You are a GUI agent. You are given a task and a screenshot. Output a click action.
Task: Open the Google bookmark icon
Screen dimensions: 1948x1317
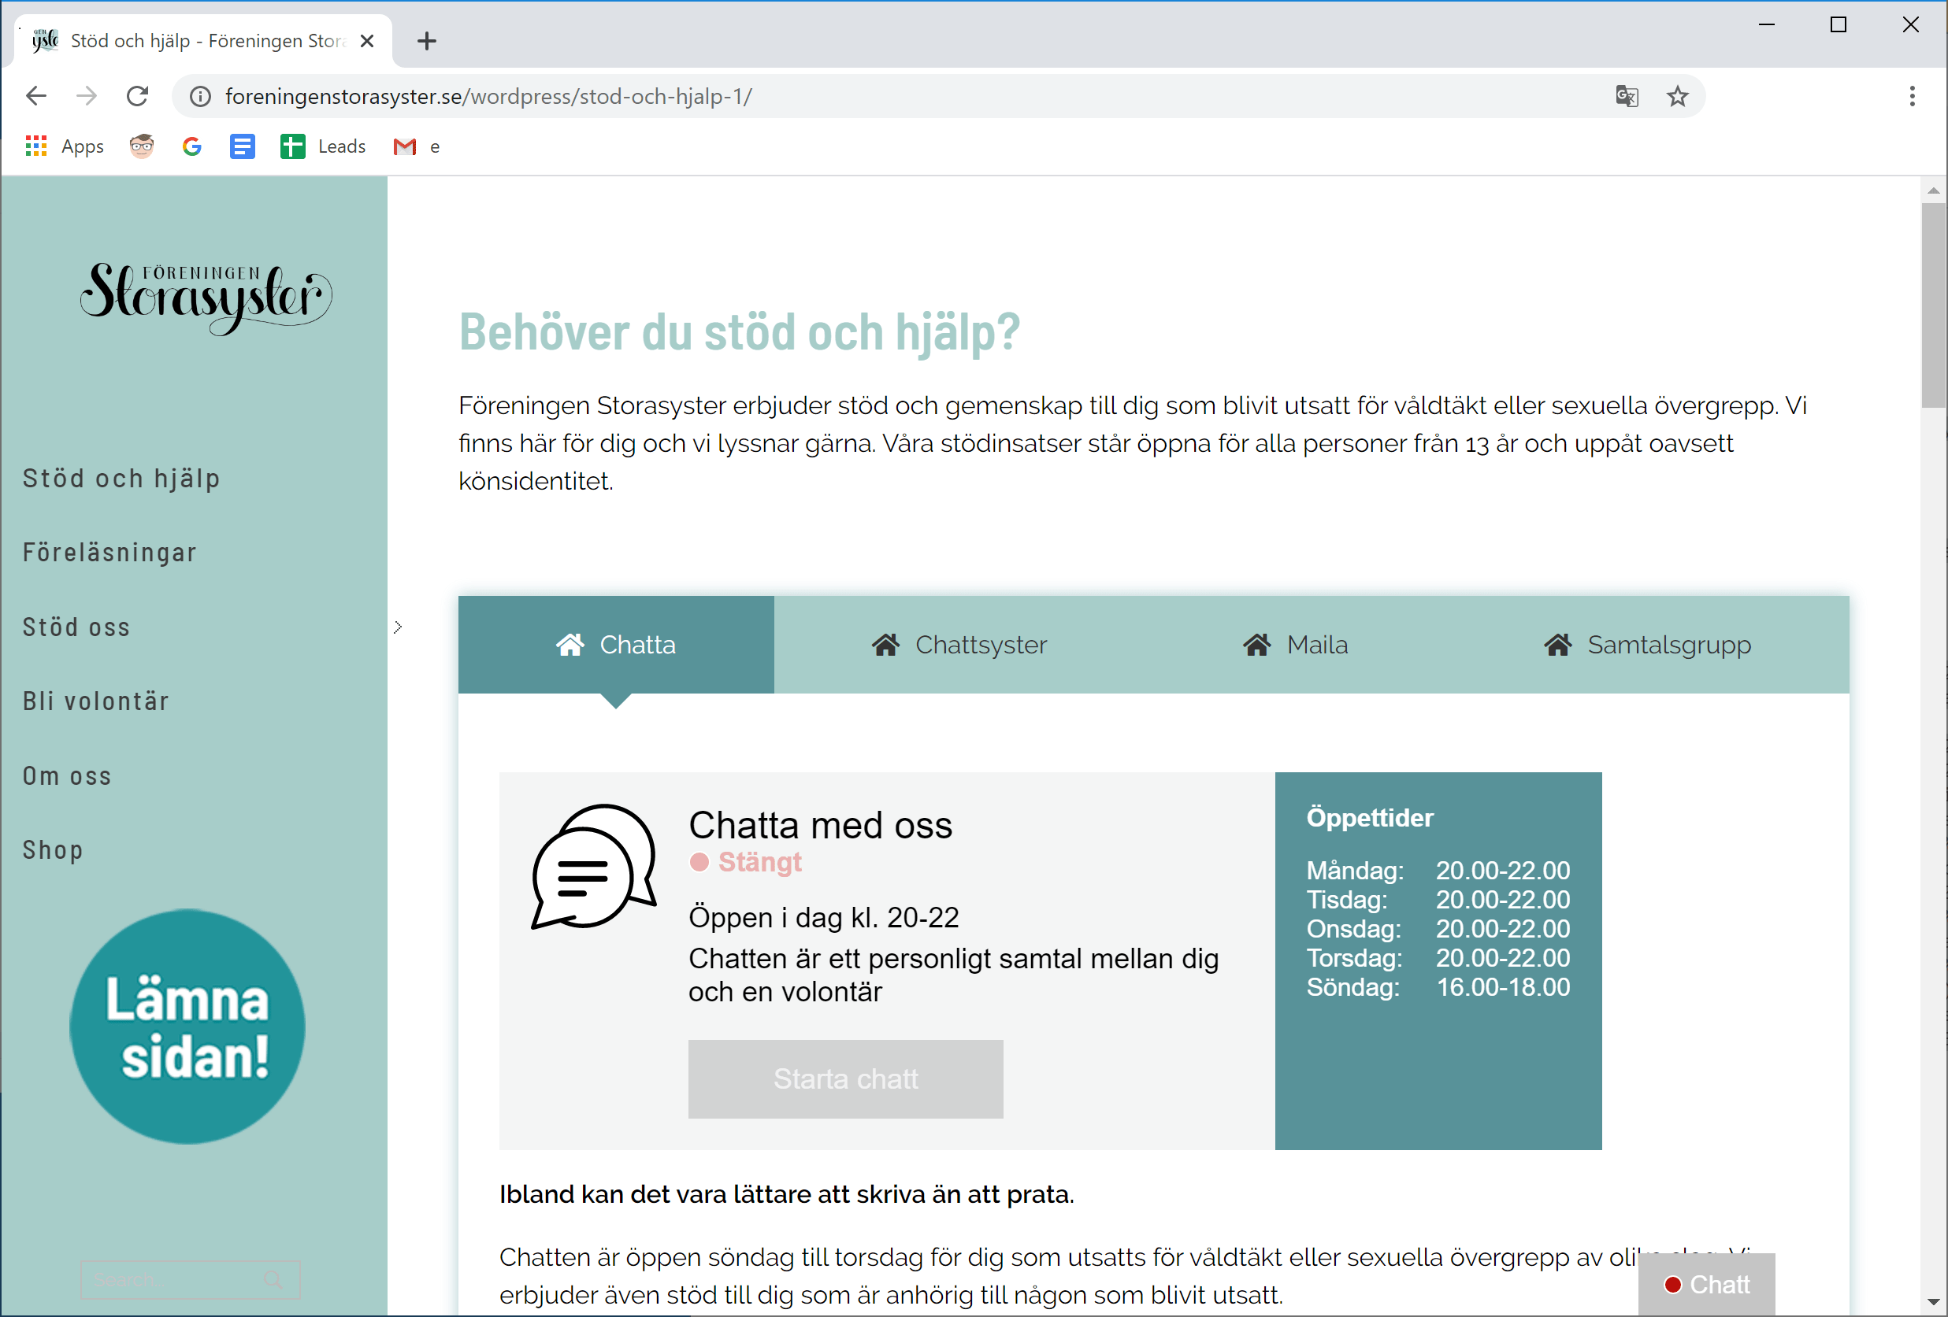pyautogui.click(x=192, y=146)
